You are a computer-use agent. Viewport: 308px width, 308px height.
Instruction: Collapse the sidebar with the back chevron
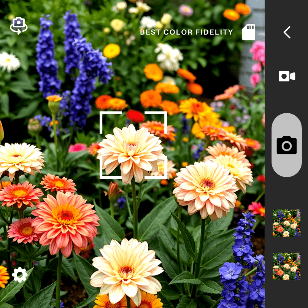click(286, 32)
